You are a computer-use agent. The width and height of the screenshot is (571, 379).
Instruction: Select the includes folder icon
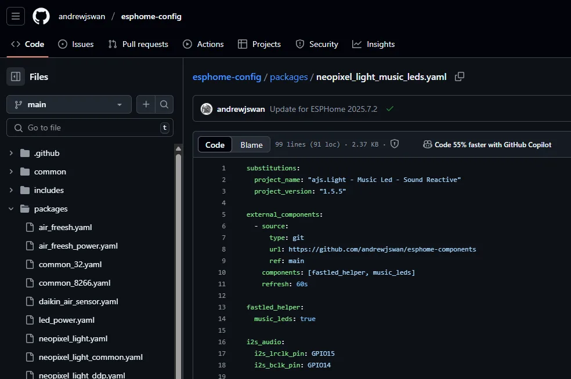[x=25, y=190]
